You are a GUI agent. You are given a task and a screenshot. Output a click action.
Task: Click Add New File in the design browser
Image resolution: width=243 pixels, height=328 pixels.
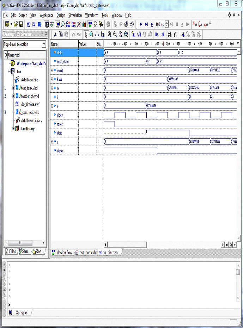click(x=29, y=80)
